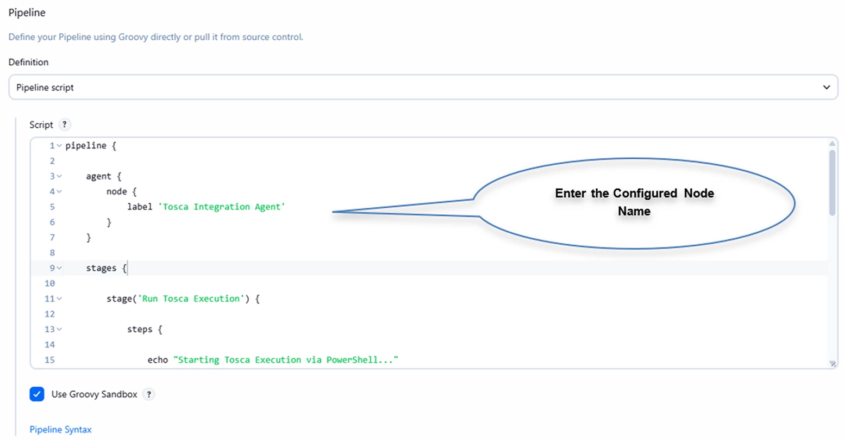Click the 'Run Tosca Execution' stage string

pos(191,299)
